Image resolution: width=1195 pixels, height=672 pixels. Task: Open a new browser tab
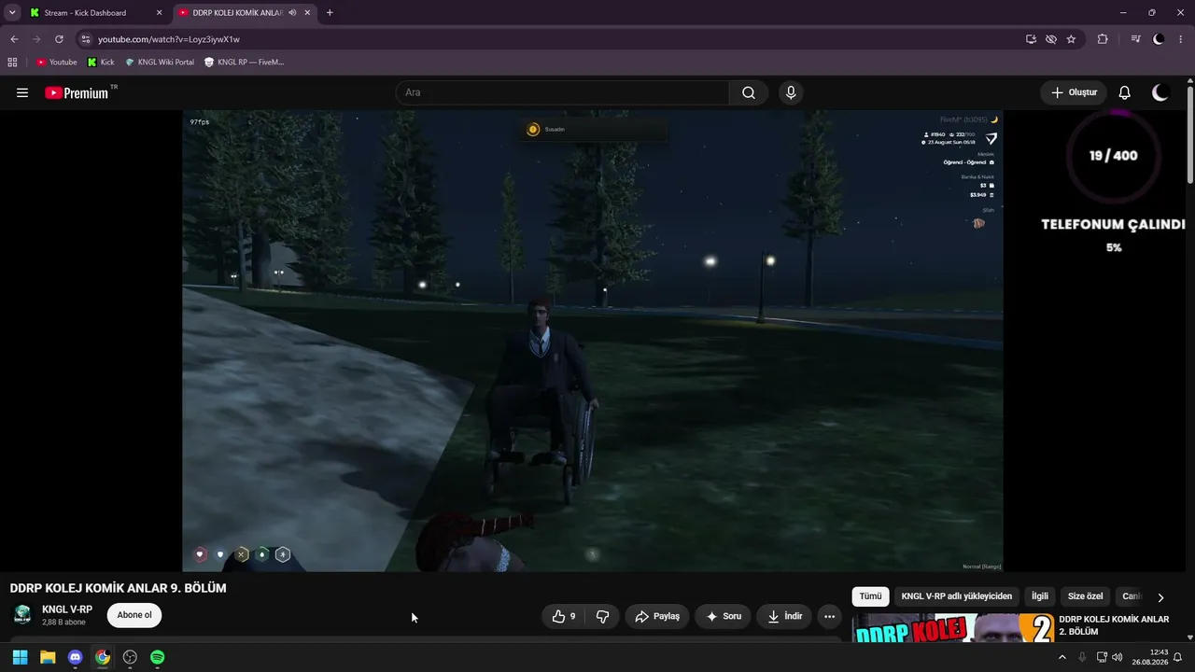tap(330, 12)
